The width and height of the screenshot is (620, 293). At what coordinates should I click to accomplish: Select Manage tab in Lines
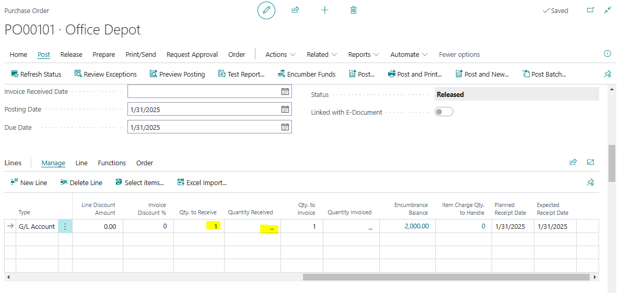point(53,163)
